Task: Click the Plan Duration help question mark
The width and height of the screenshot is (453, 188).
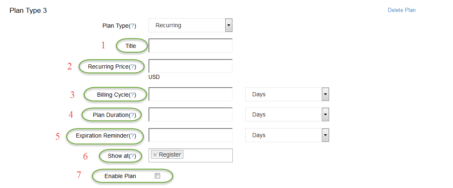Action: point(132,115)
